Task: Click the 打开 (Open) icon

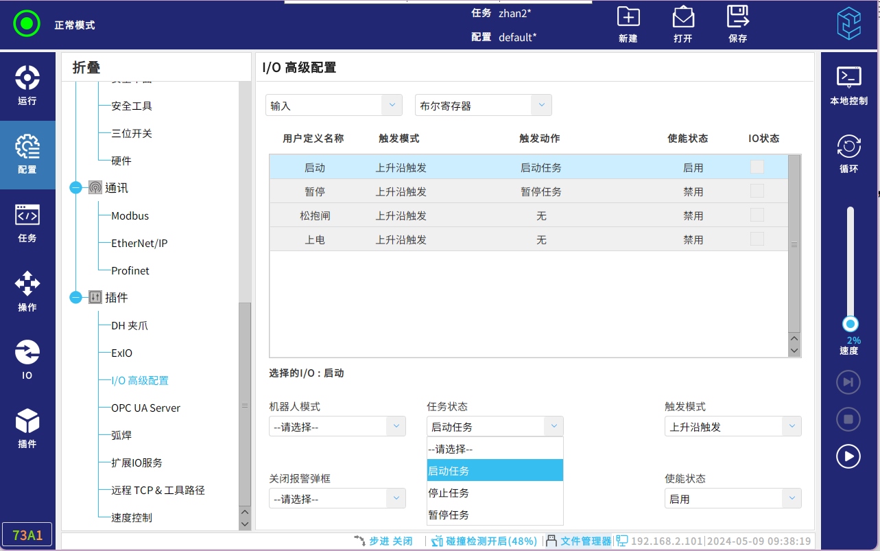Action: [682, 17]
